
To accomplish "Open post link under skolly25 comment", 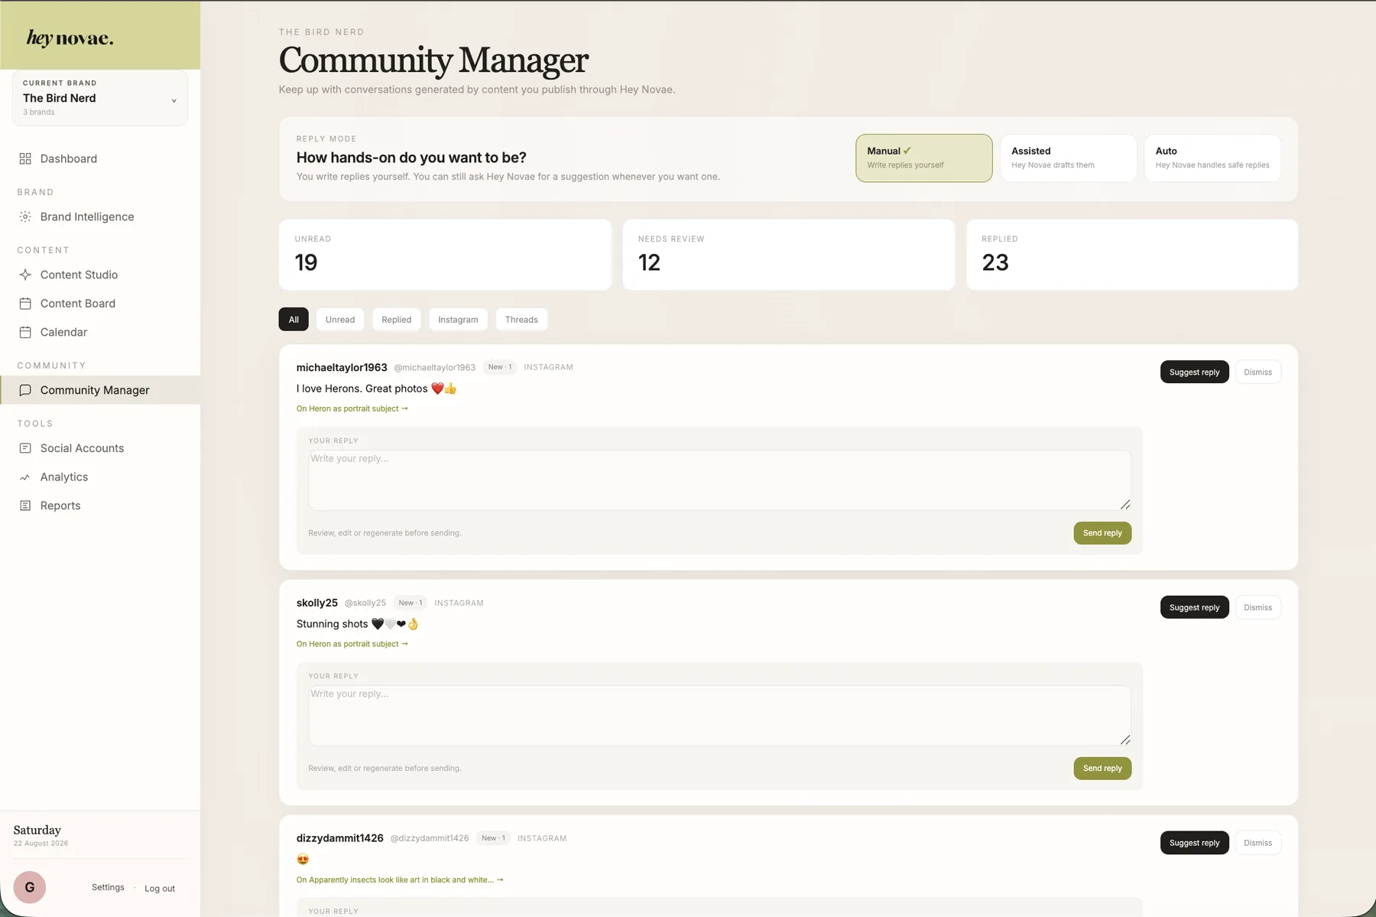I will tap(352, 644).
